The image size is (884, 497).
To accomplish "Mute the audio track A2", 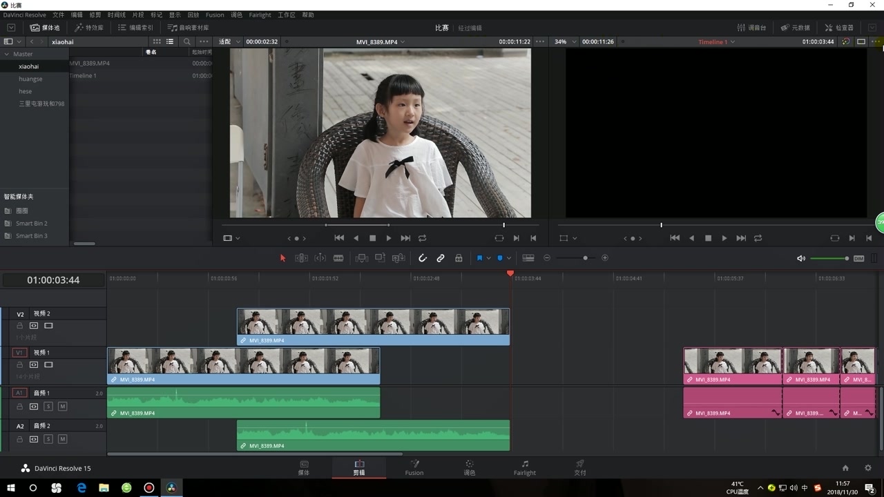I will click(62, 439).
